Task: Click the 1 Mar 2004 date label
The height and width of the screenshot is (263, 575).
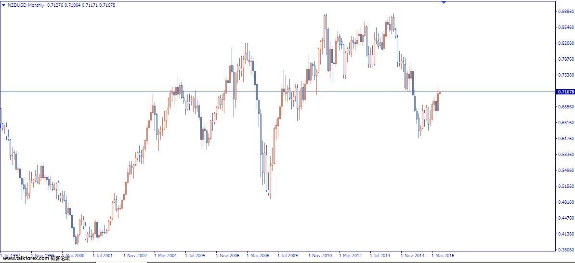Action: point(165,255)
